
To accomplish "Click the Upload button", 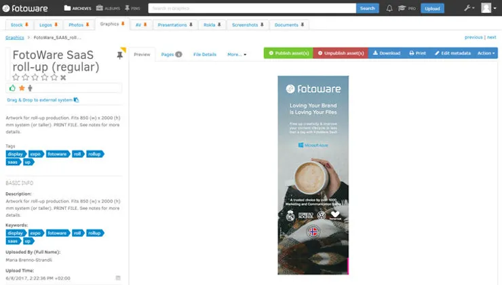I will tap(432, 9).
